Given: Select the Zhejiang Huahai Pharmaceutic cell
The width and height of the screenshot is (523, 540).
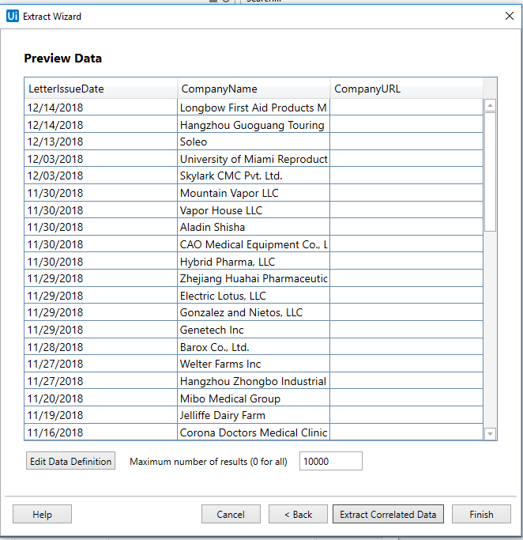Looking at the screenshot, I should click(x=254, y=278).
